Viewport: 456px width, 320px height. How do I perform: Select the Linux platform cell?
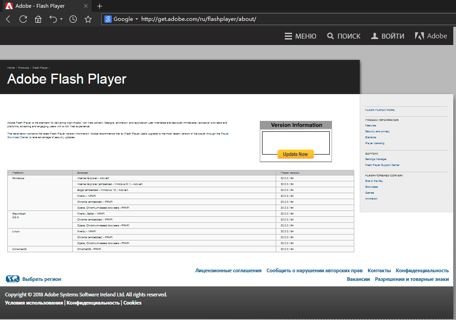point(40,237)
